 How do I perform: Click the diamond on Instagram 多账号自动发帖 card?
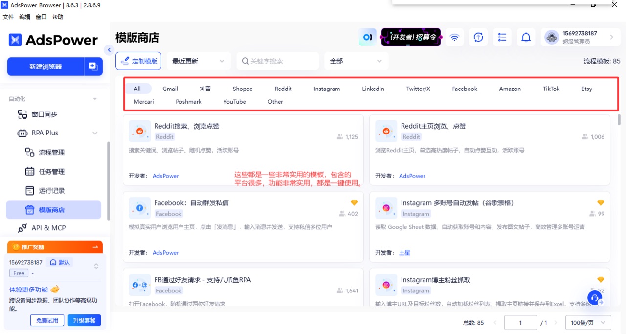(x=601, y=202)
